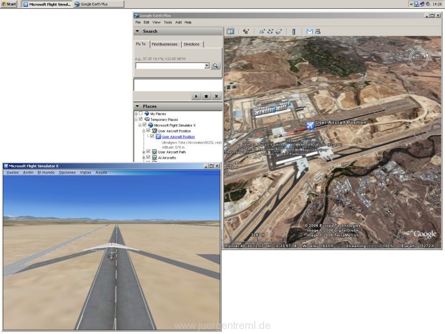Click the User Aircraft Path folder icon

pyautogui.click(x=155, y=151)
